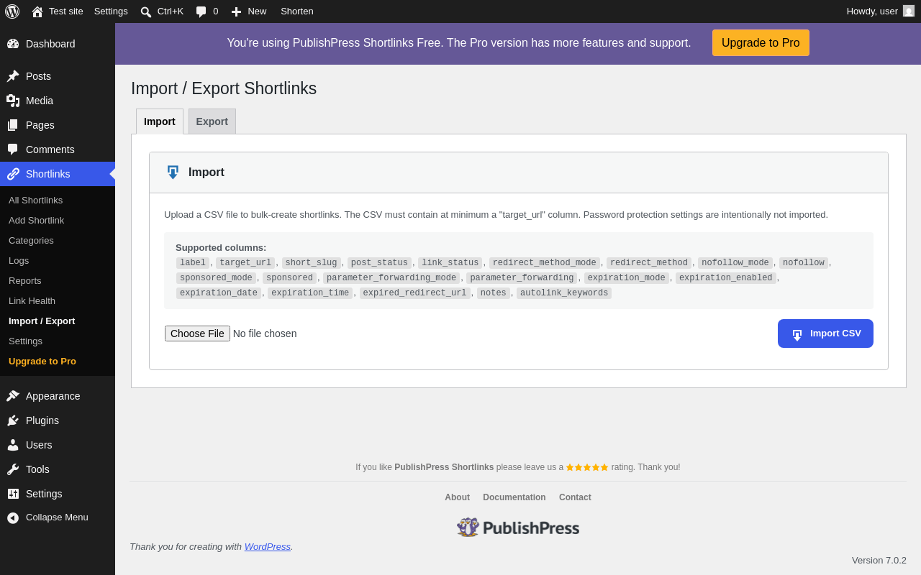Open the Documentation footer link

click(514, 497)
